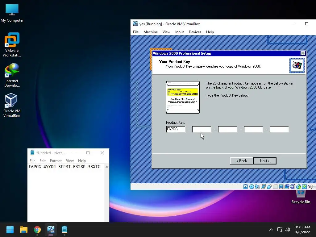Image resolution: width=316 pixels, height=237 pixels.
Task: Click the VirtualBox VM taskbar icon
Action: point(51,230)
